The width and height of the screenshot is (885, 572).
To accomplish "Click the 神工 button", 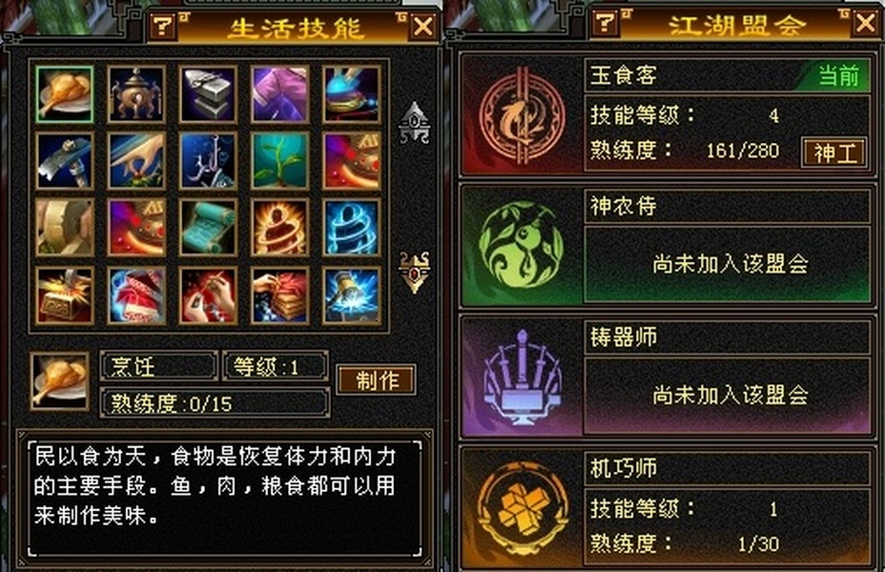I will click(x=834, y=153).
